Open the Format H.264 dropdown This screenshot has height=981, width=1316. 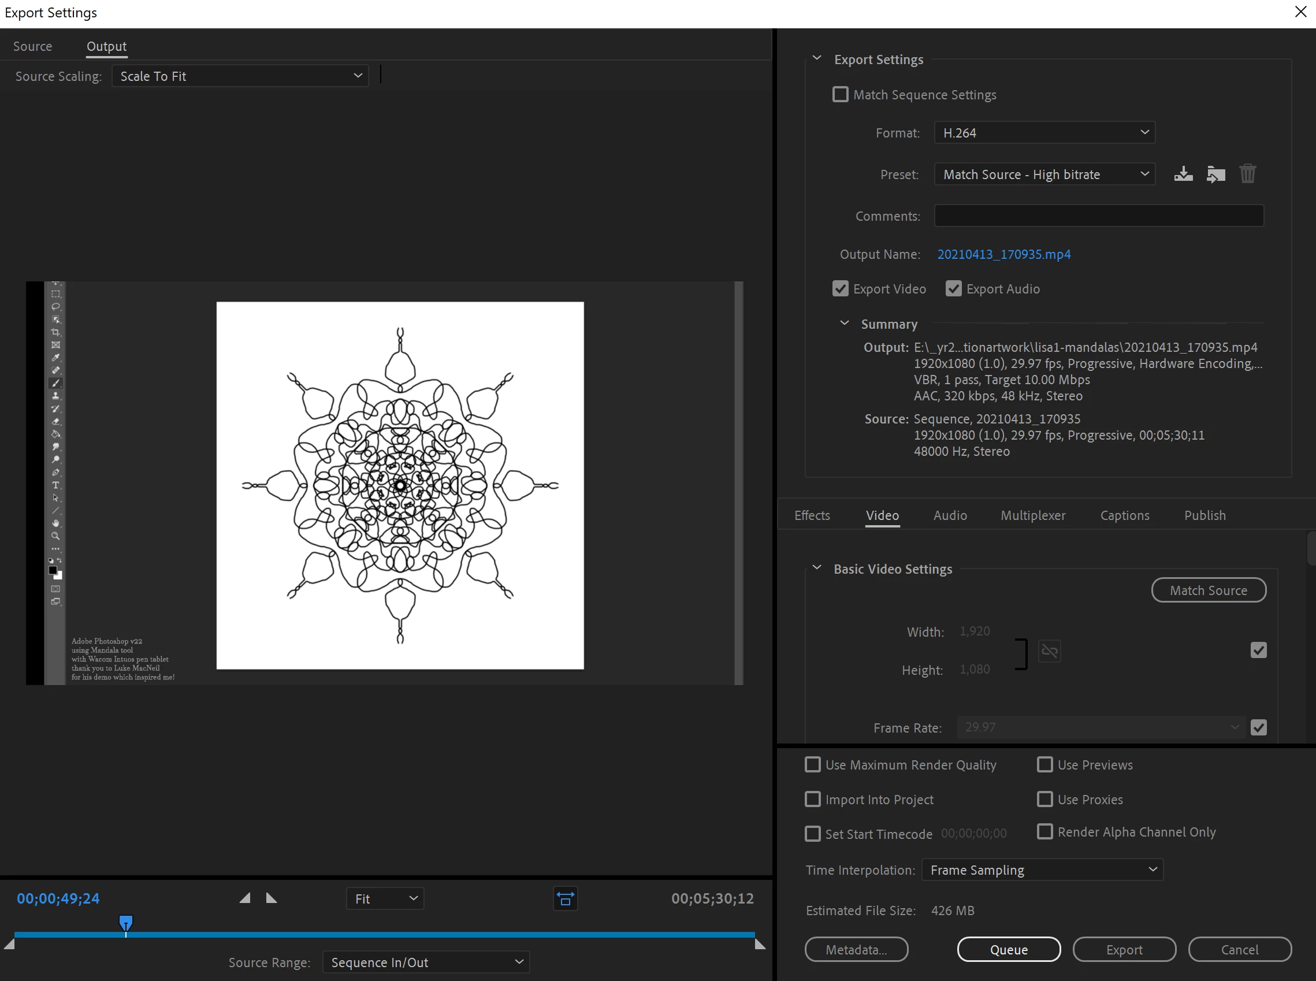[1044, 132]
